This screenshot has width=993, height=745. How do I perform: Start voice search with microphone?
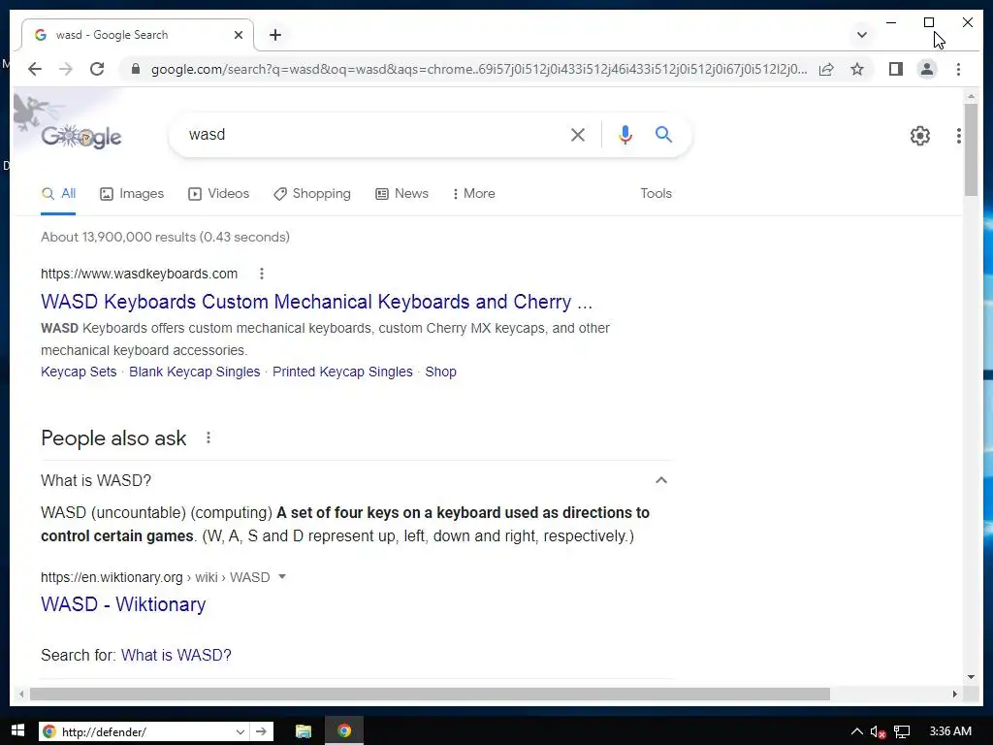point(625,134)
